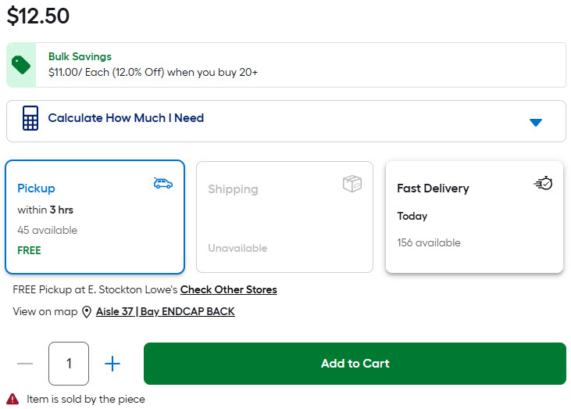This screenshot has width=571, height=409.
Task: Click the red warning triangle icon
Action: (12, 399)
